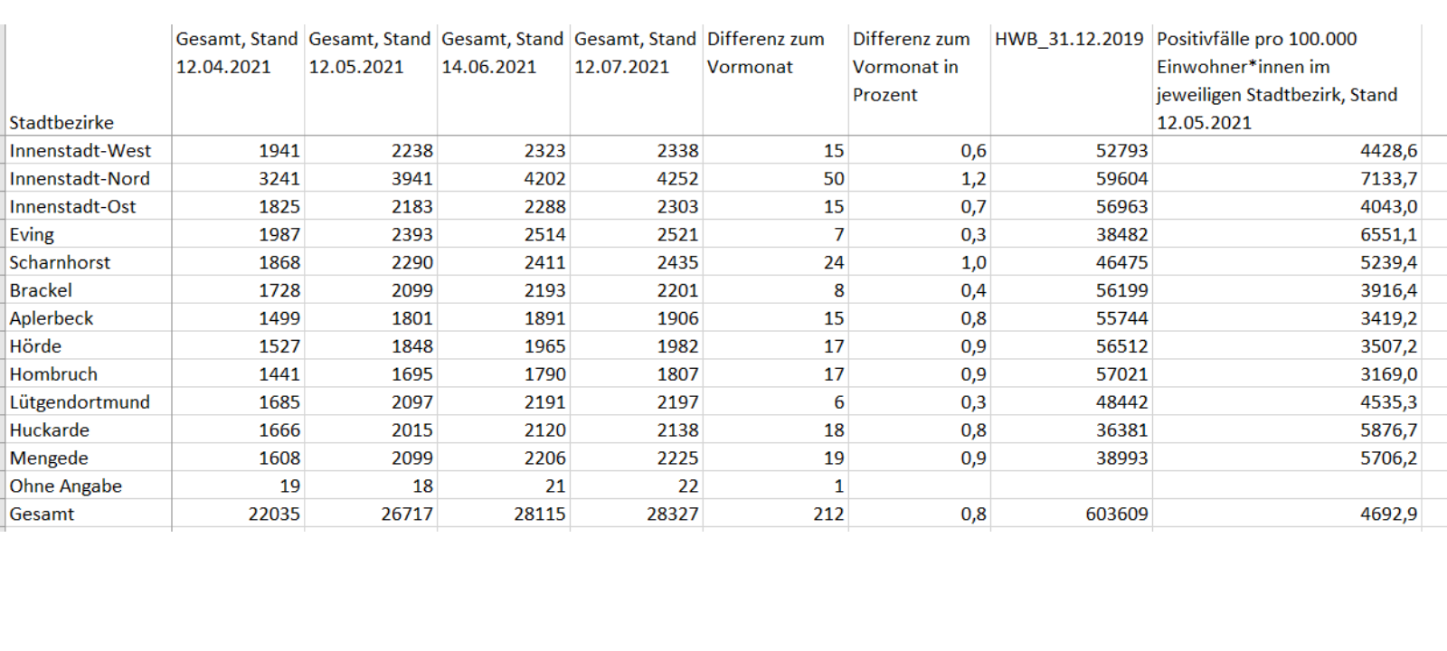Click the 'Gesamt, Stand 14.06.2021' column header
The height and width of the screenshot is (651, 1447).
(502, 53)
